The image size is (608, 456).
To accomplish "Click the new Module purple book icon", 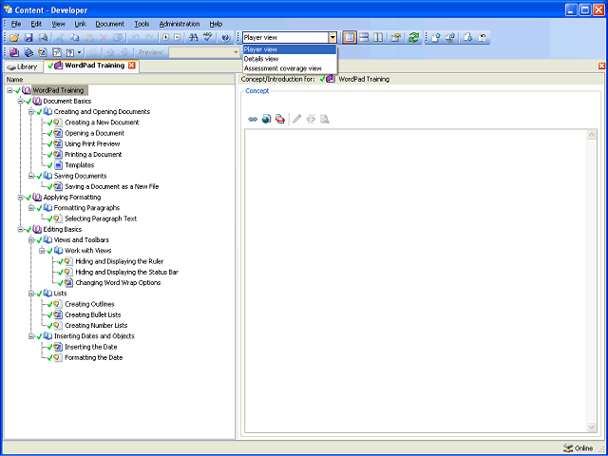I will pyautogui.click(x=14, y=52).
